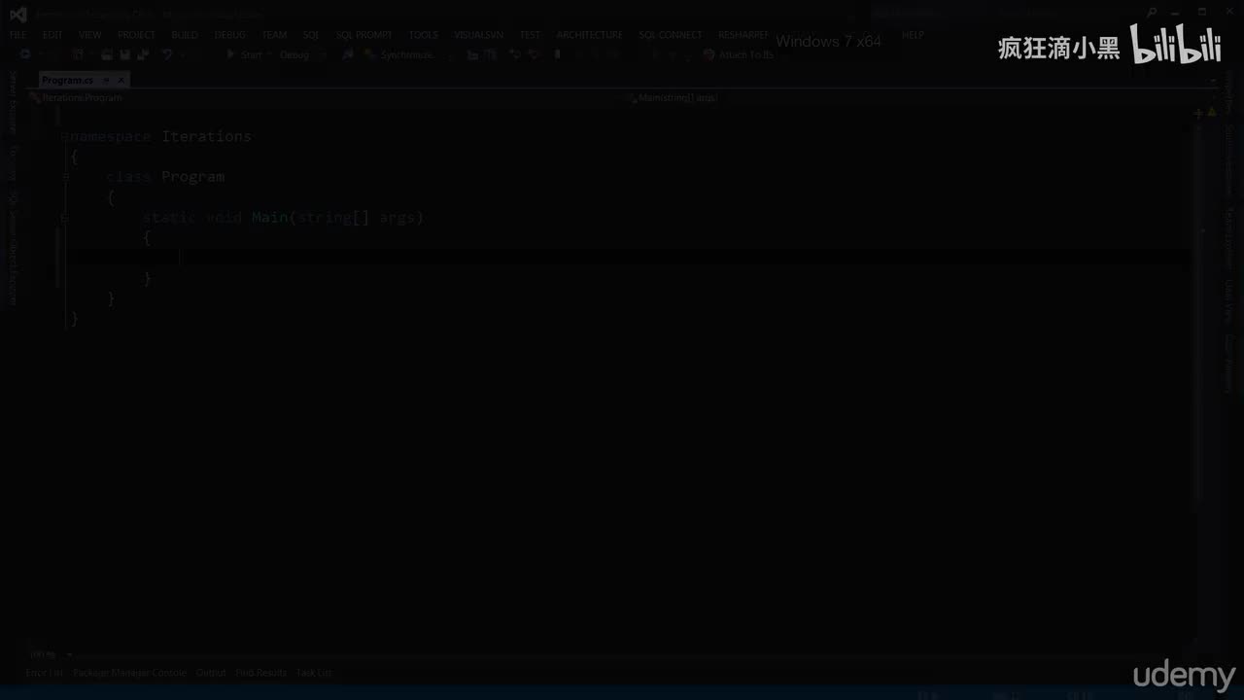This screenshot has width=1244, height=700.
Task: Open the Output tab
Action: pos(211,673)
